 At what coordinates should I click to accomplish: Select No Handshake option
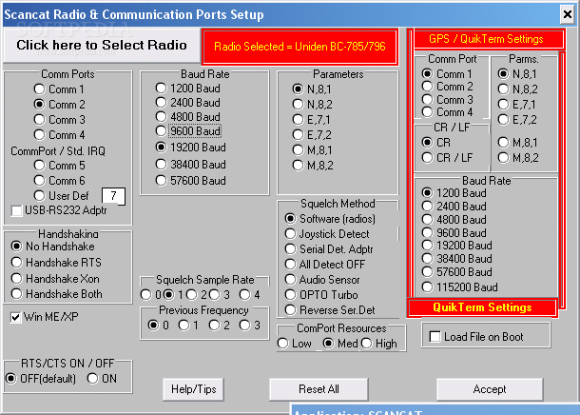tap(52, 247)
